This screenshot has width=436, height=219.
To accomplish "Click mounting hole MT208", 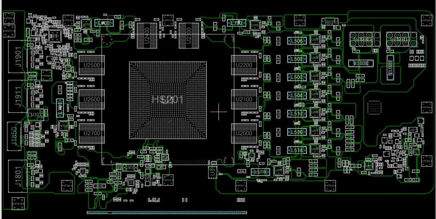I will pyautogui.click(x=47, y=76).
